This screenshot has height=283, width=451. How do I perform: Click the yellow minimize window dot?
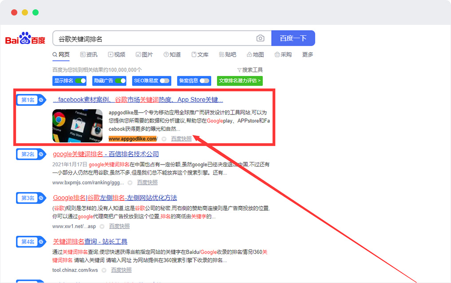25,12
